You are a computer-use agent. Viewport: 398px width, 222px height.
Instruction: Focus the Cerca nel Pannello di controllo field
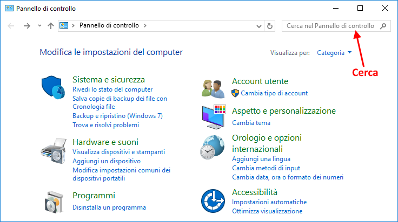(x=336, y=26)
